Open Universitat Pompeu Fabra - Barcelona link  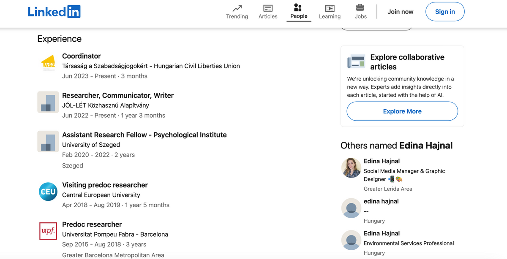point(115,234)
